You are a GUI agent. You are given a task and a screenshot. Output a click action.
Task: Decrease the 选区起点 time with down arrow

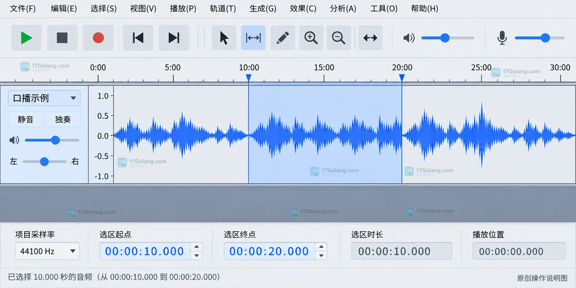pyautogui.click(x=197, y=255)
